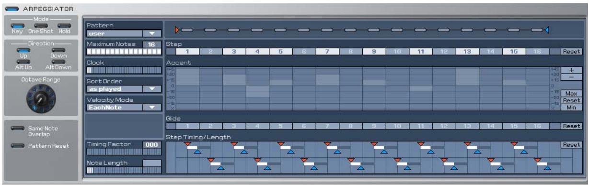Click the Note Length value field
This screenshot has height=185, width=589.
pos(151,163)
